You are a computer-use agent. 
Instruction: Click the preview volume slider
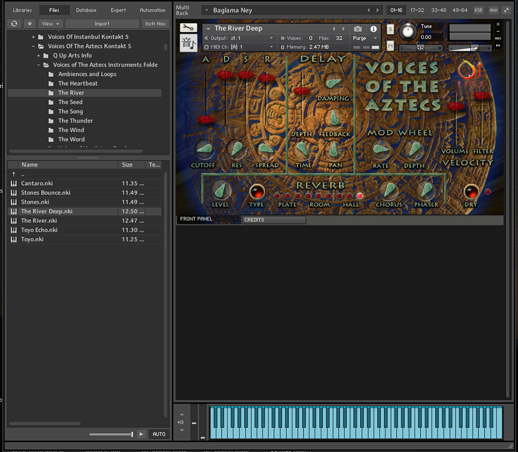coord(111,434)
